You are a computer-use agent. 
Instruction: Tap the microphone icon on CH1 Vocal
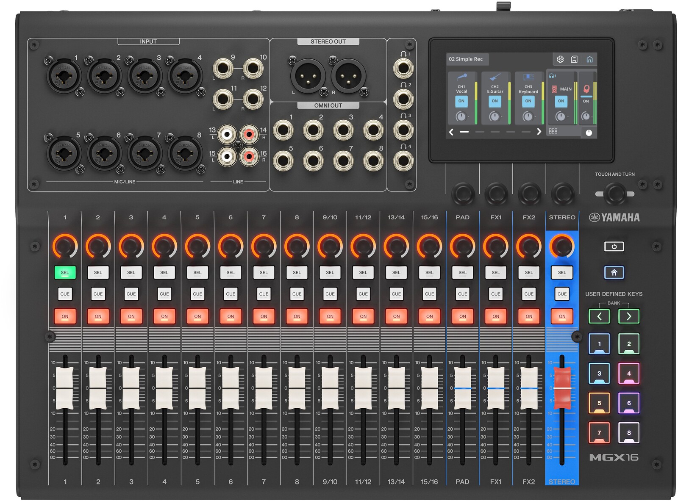pos(462,77)
